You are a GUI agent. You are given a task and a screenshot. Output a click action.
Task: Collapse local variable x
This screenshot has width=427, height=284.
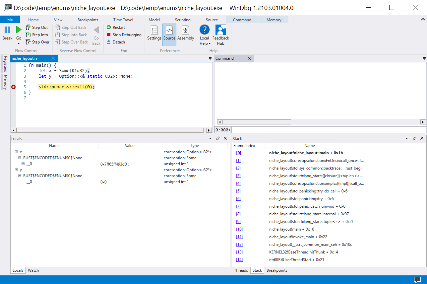[x=16, y=152]
